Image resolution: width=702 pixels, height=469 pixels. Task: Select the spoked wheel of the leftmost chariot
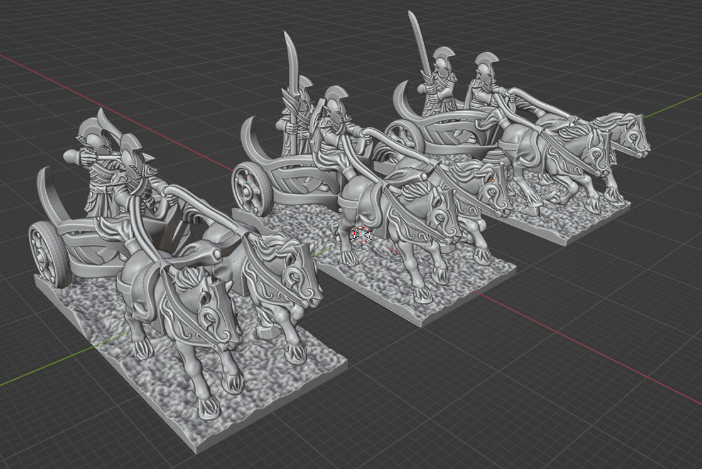point(48,255)
